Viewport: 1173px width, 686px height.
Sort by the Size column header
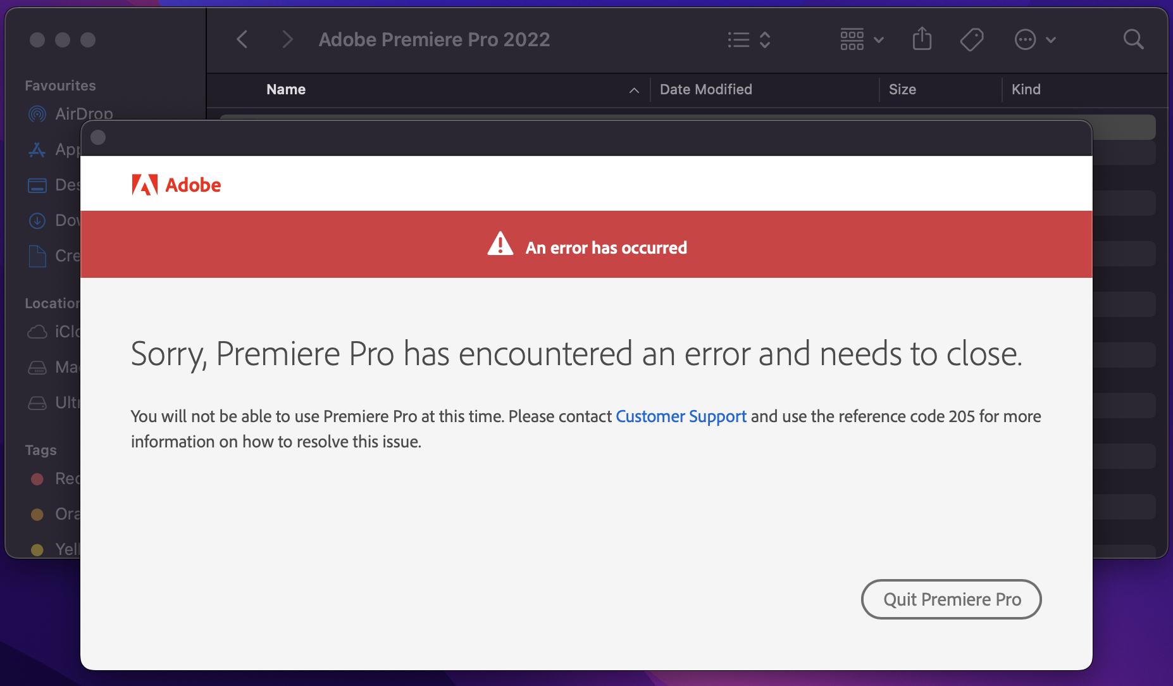click(902, 89)
